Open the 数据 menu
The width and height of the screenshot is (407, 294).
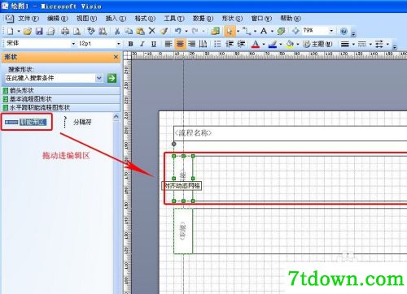[x=203, y=19]
